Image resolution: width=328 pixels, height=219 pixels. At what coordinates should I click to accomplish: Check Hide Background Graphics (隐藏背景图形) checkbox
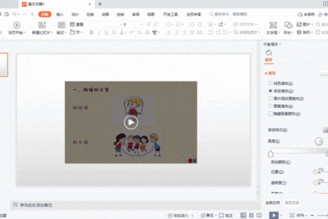pyautogui.click(x=270, y=113)
